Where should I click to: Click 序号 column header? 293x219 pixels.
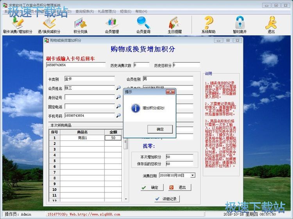point(54,132)
